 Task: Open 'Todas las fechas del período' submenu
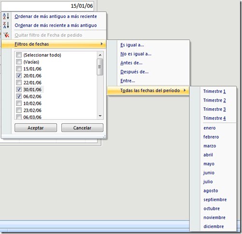[x=148, y=90]
